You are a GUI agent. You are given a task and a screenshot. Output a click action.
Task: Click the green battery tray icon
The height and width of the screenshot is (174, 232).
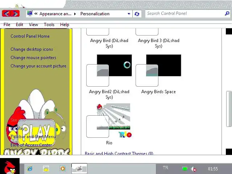(x=185, y=169)
